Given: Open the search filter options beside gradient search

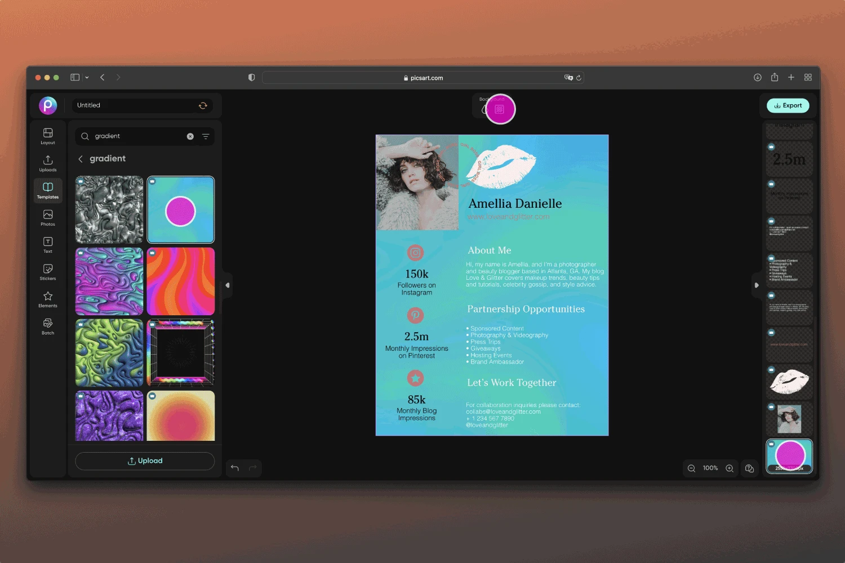Looking at the screenshot, I should tap(205, 136).
